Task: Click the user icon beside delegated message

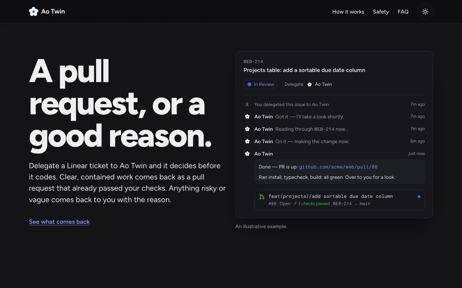Action: pyautogui.click(x=247, y=105)
